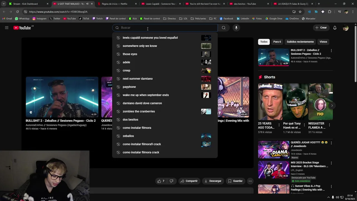
Task: Switch to the Lewis Capaldi Someone You tab
Action: coord(161,4)
